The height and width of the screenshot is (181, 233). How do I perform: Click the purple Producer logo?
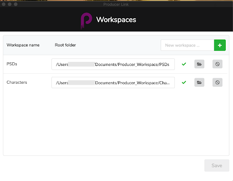(x=86, y=20)
